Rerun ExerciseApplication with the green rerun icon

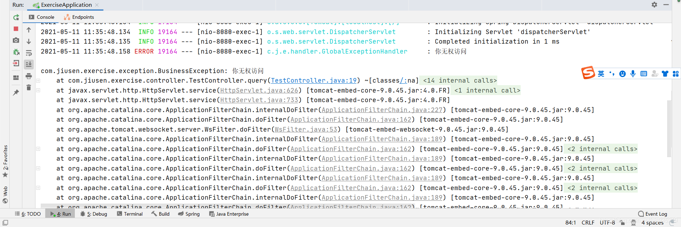[16, 17]
